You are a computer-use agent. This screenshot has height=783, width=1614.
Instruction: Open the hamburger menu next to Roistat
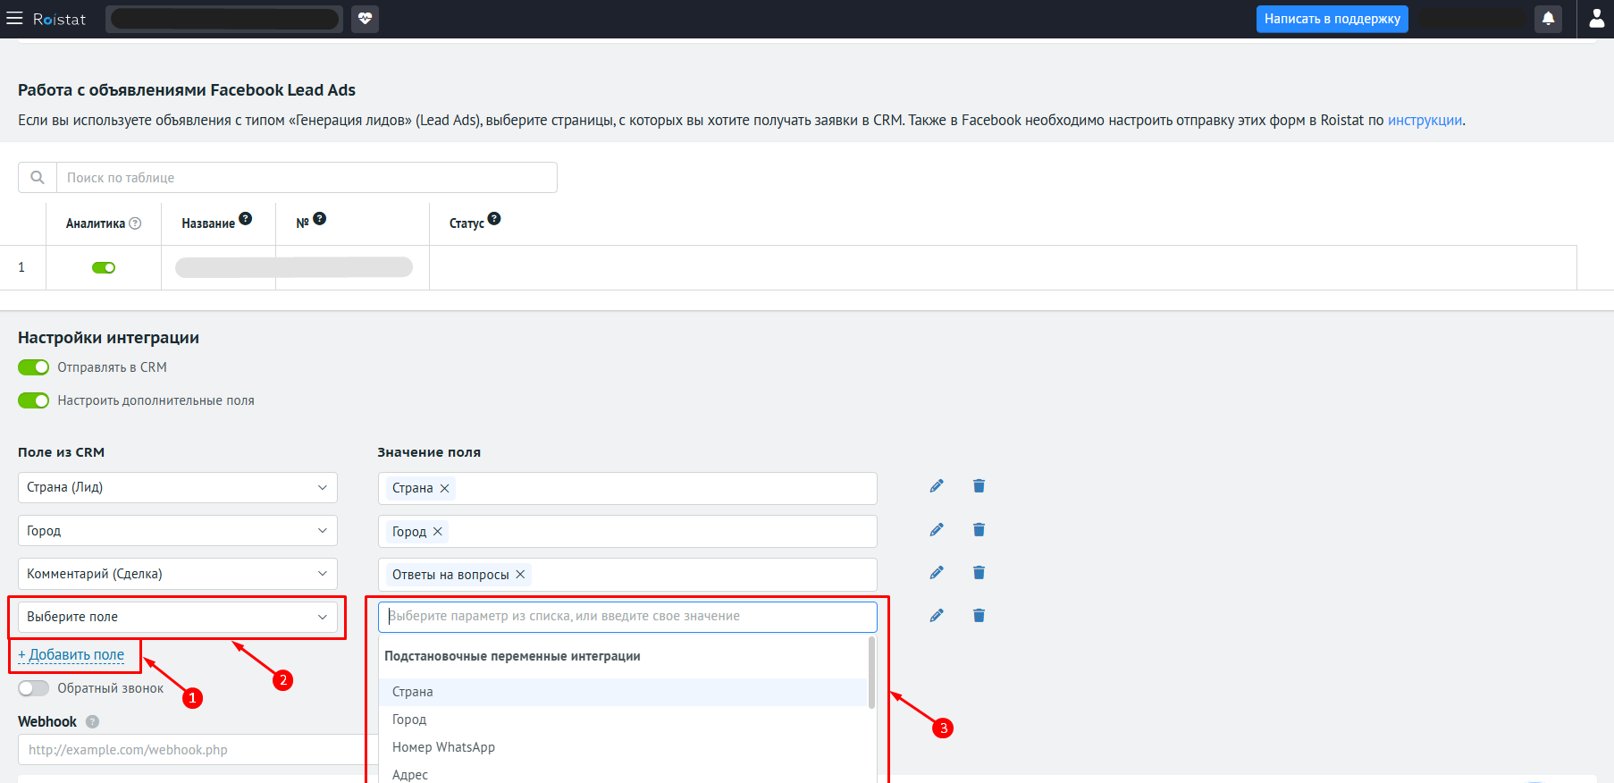(14, 19)
